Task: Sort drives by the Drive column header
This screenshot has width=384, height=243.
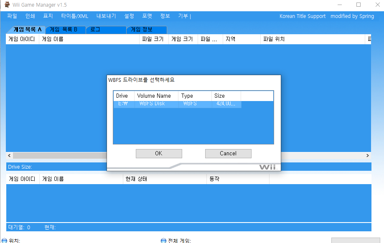Action: 124,96
